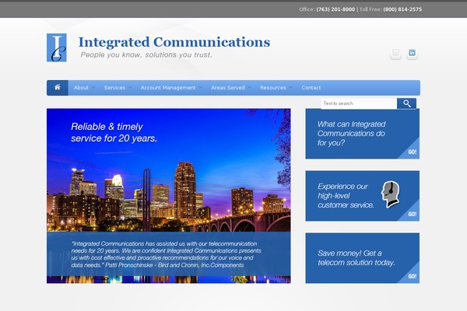Click the toll free number (800) 814-2575
The width and height of the screenshot is (467, 311).
[402, 9]
